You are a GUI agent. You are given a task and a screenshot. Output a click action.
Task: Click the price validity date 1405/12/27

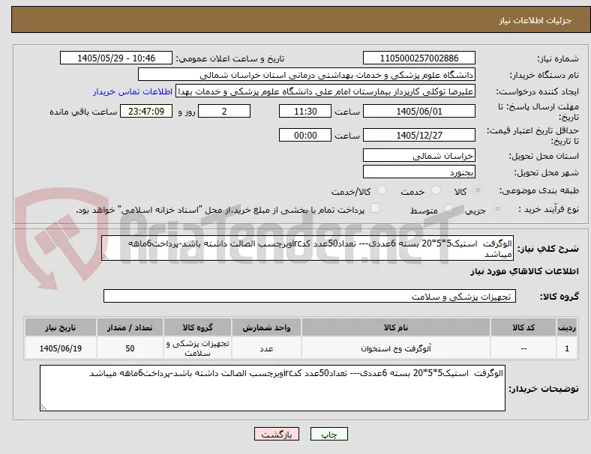click(x=419, y=135)
